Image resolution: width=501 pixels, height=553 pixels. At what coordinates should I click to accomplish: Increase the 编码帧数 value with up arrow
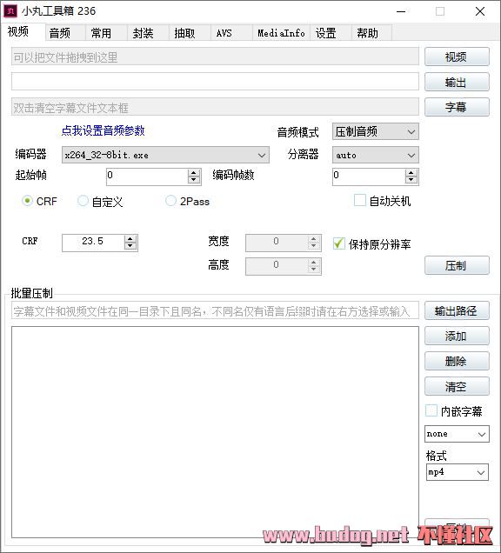pyautogui.click(x=411, y=173)
